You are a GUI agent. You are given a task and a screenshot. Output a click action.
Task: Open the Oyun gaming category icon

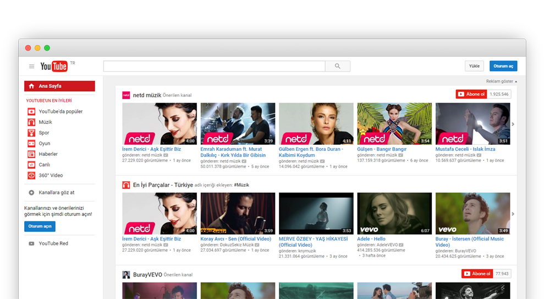pos(31,144)
